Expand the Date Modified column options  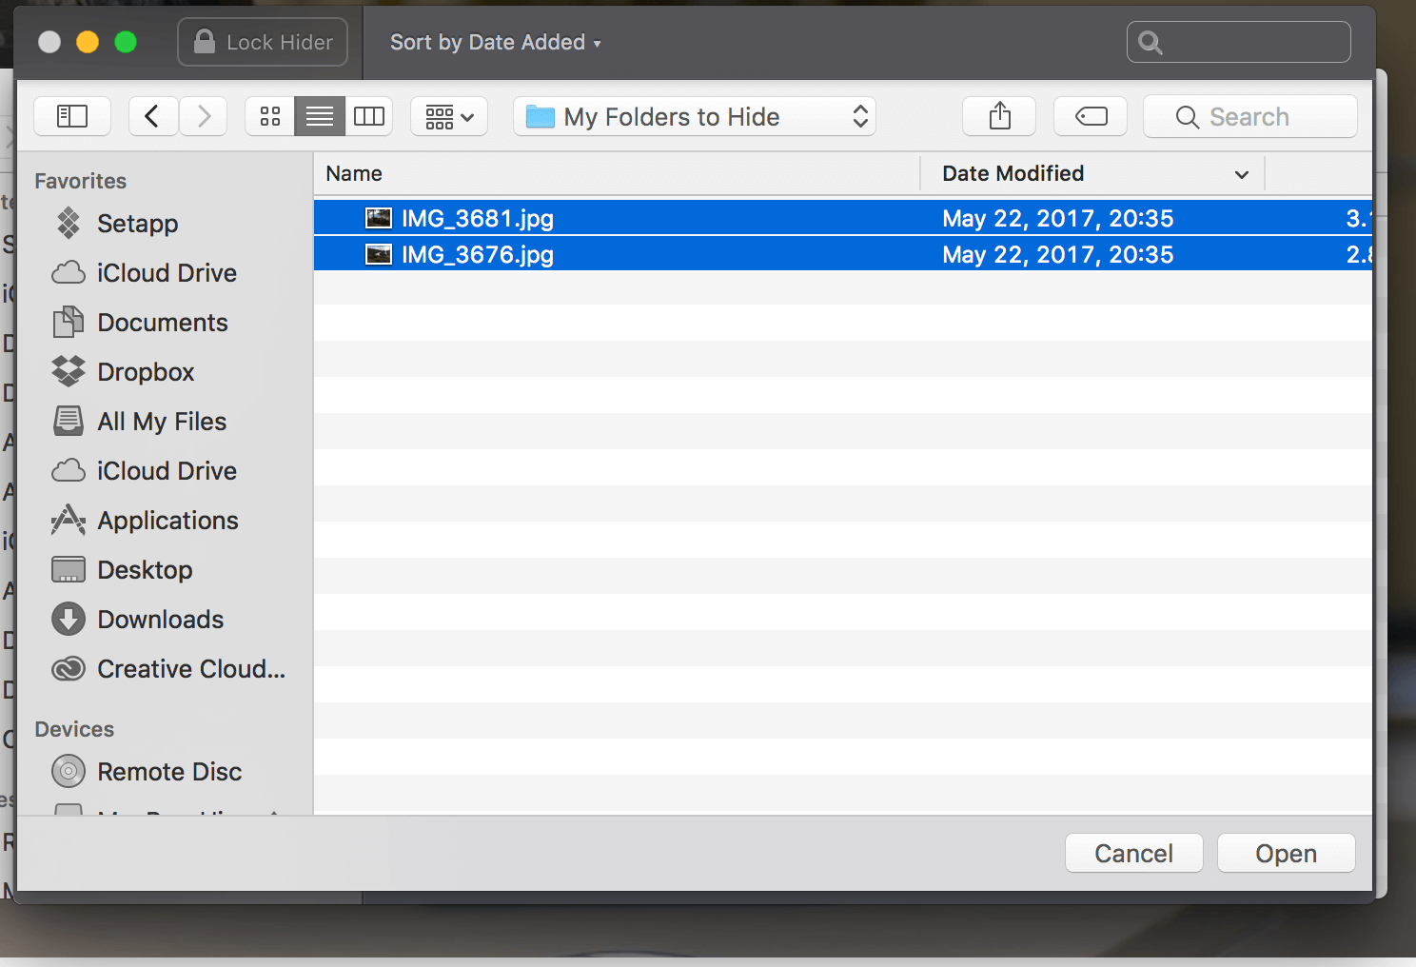click(1241, 173)
